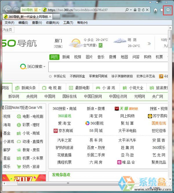Open the 国美在线 orange link
174x193 pixels.
(159, 123)
